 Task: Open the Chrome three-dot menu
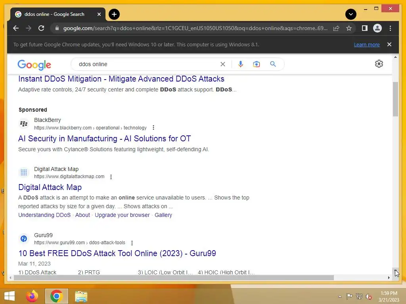[390, 28]
